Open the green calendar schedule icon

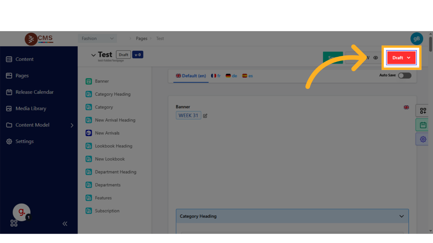click(x=423, y=125)
